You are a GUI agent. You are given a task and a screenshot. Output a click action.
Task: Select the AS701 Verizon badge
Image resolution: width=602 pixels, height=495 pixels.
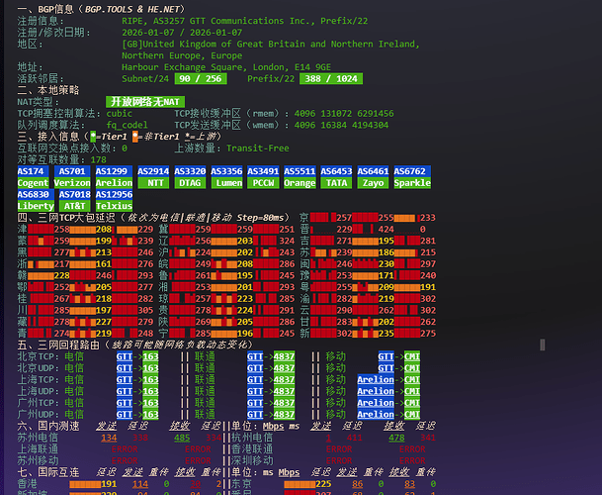click(72, 177)
